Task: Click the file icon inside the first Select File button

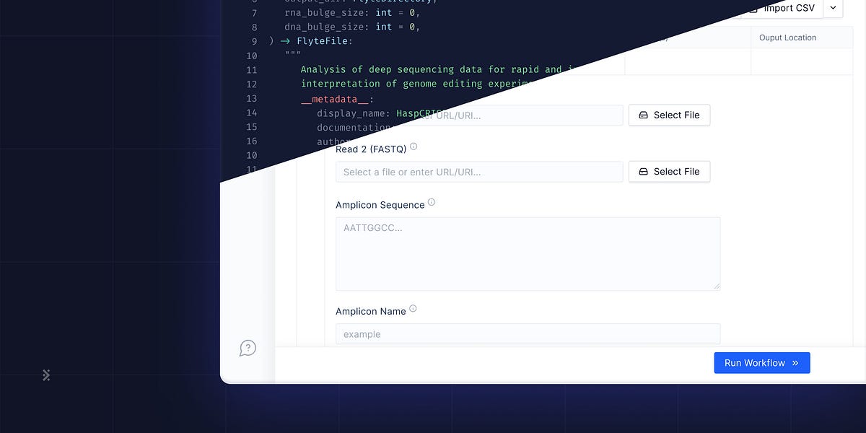Action: (x=643, y=115)
